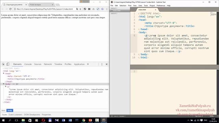Click the black square extension icon left of H
This screenshot has height=123, width=219.
tap(85, 9)
